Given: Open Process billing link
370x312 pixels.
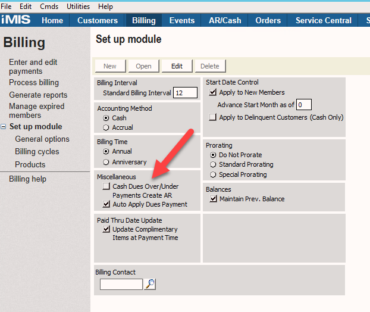Looking at the screenshot, I should coord(34,83).
